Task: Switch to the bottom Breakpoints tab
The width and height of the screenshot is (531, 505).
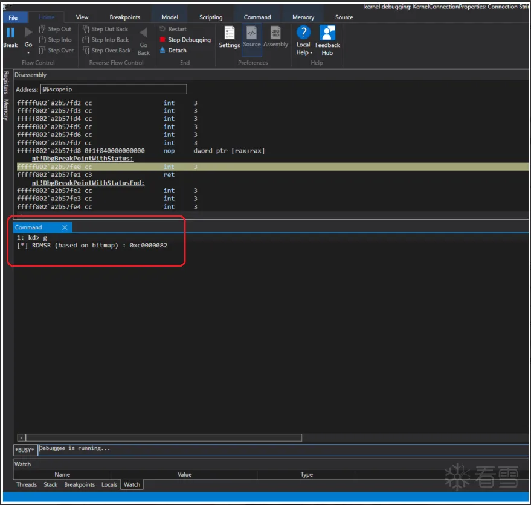Action: click(x=80, y=485)
